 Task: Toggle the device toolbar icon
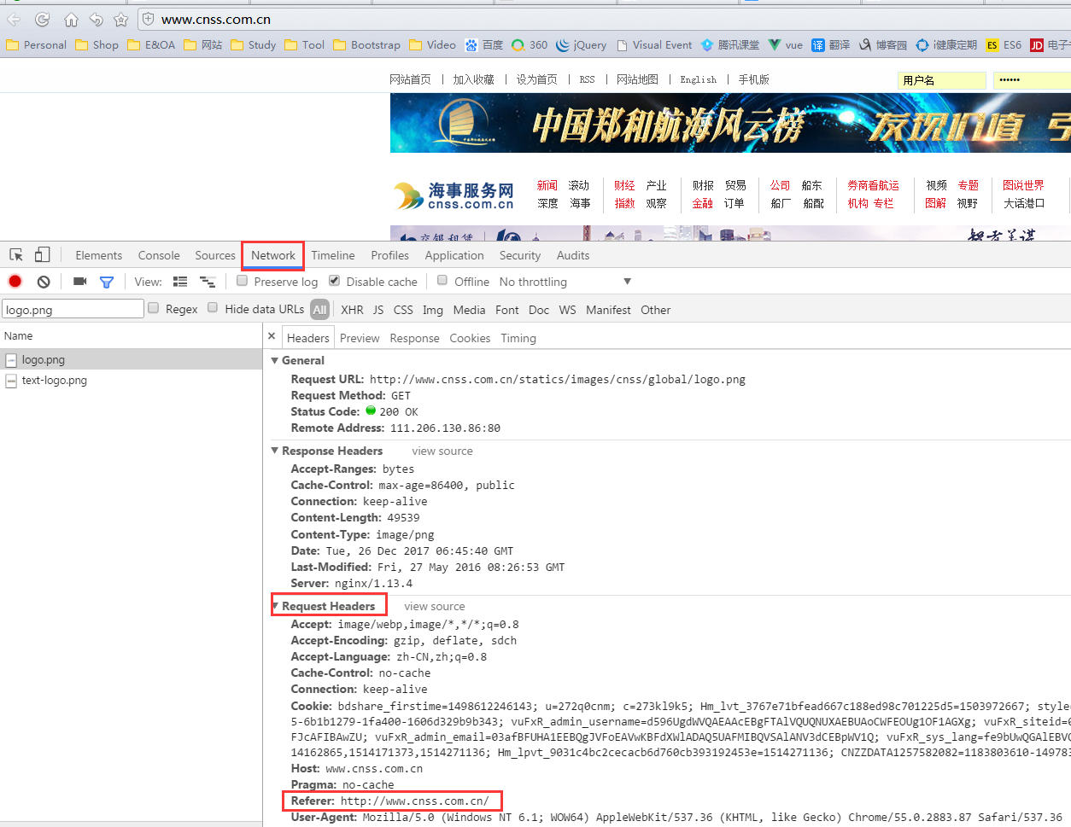point(43,254)
